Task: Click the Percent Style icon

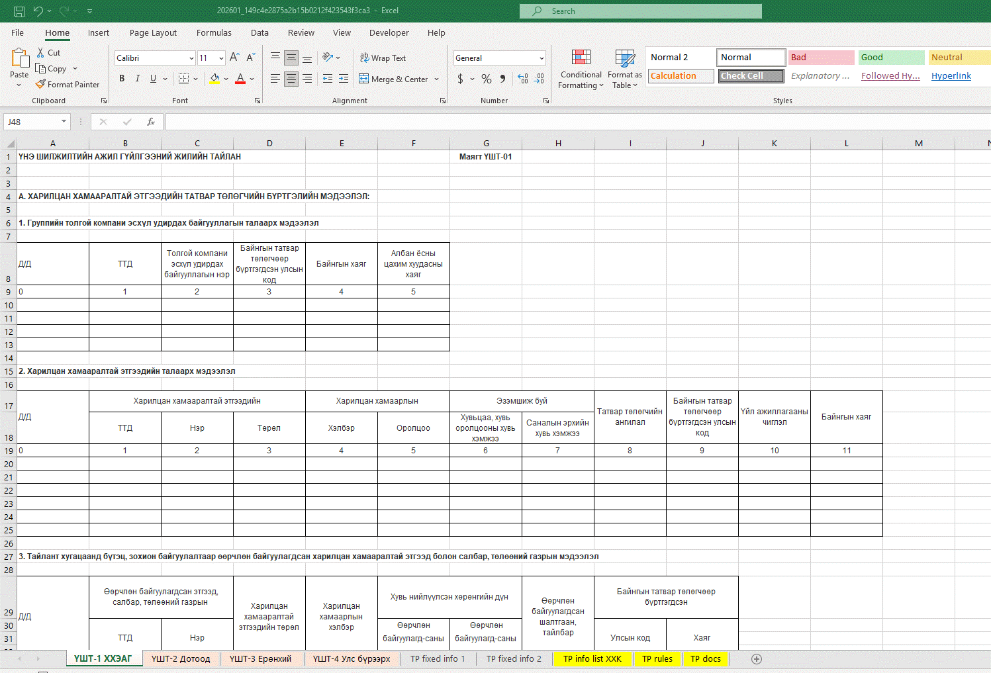Action: click(x=487, y=79)
